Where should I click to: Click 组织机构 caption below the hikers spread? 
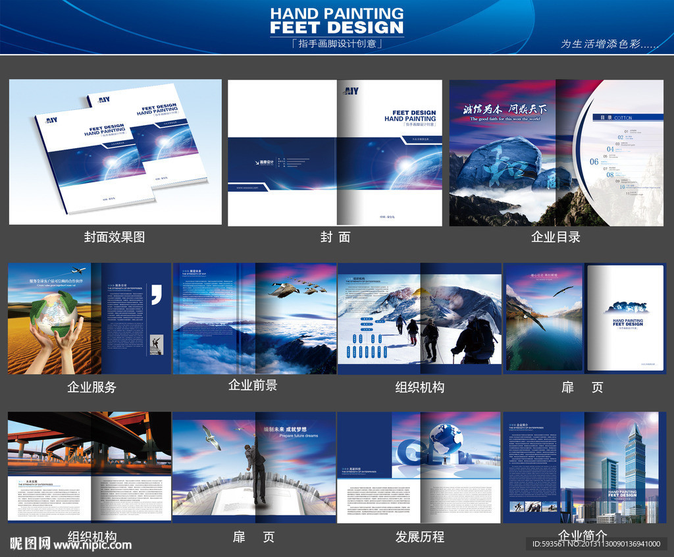coord(420,387)
